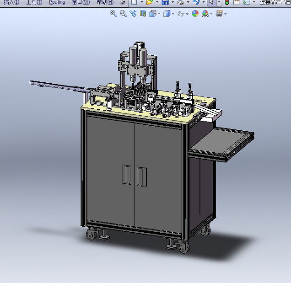
Task: Open the View Settings dropdown arrow
Action: tap(225, 14)
